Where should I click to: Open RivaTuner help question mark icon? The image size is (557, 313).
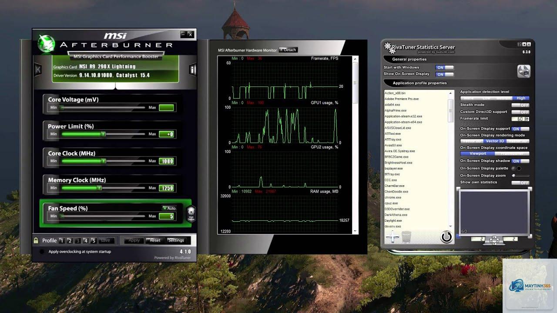pyautogui.click(x=520, y=44)
